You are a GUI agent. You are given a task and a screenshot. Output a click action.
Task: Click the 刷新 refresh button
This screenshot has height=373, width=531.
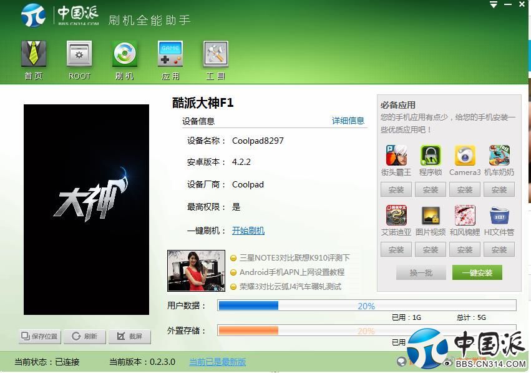point(85,336)
